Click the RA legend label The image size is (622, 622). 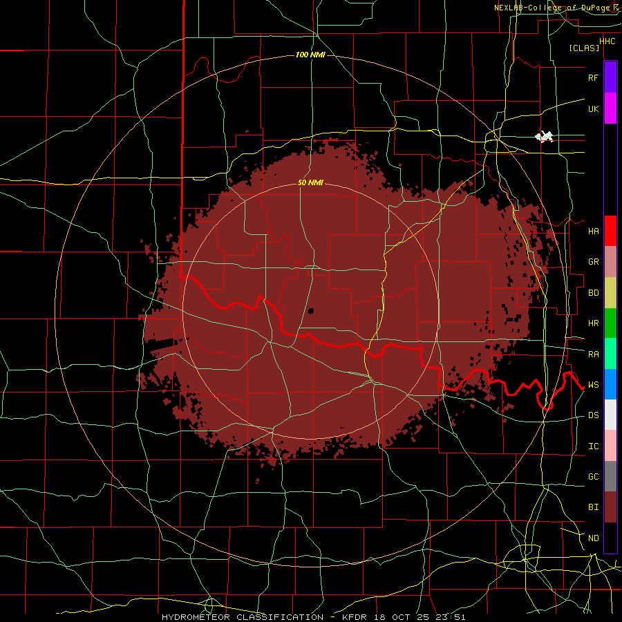pos(593,355)
